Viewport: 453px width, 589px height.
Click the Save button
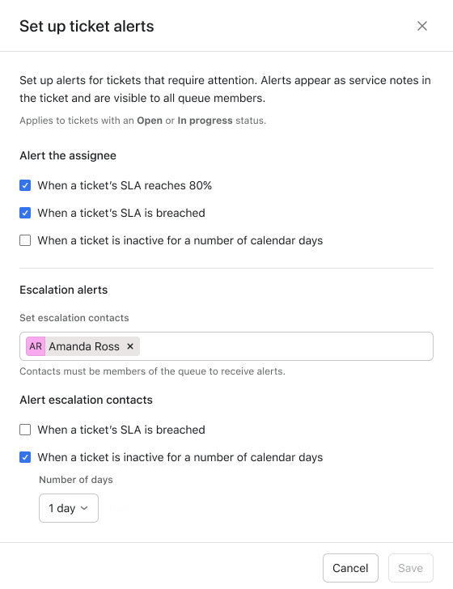[411, 568]
